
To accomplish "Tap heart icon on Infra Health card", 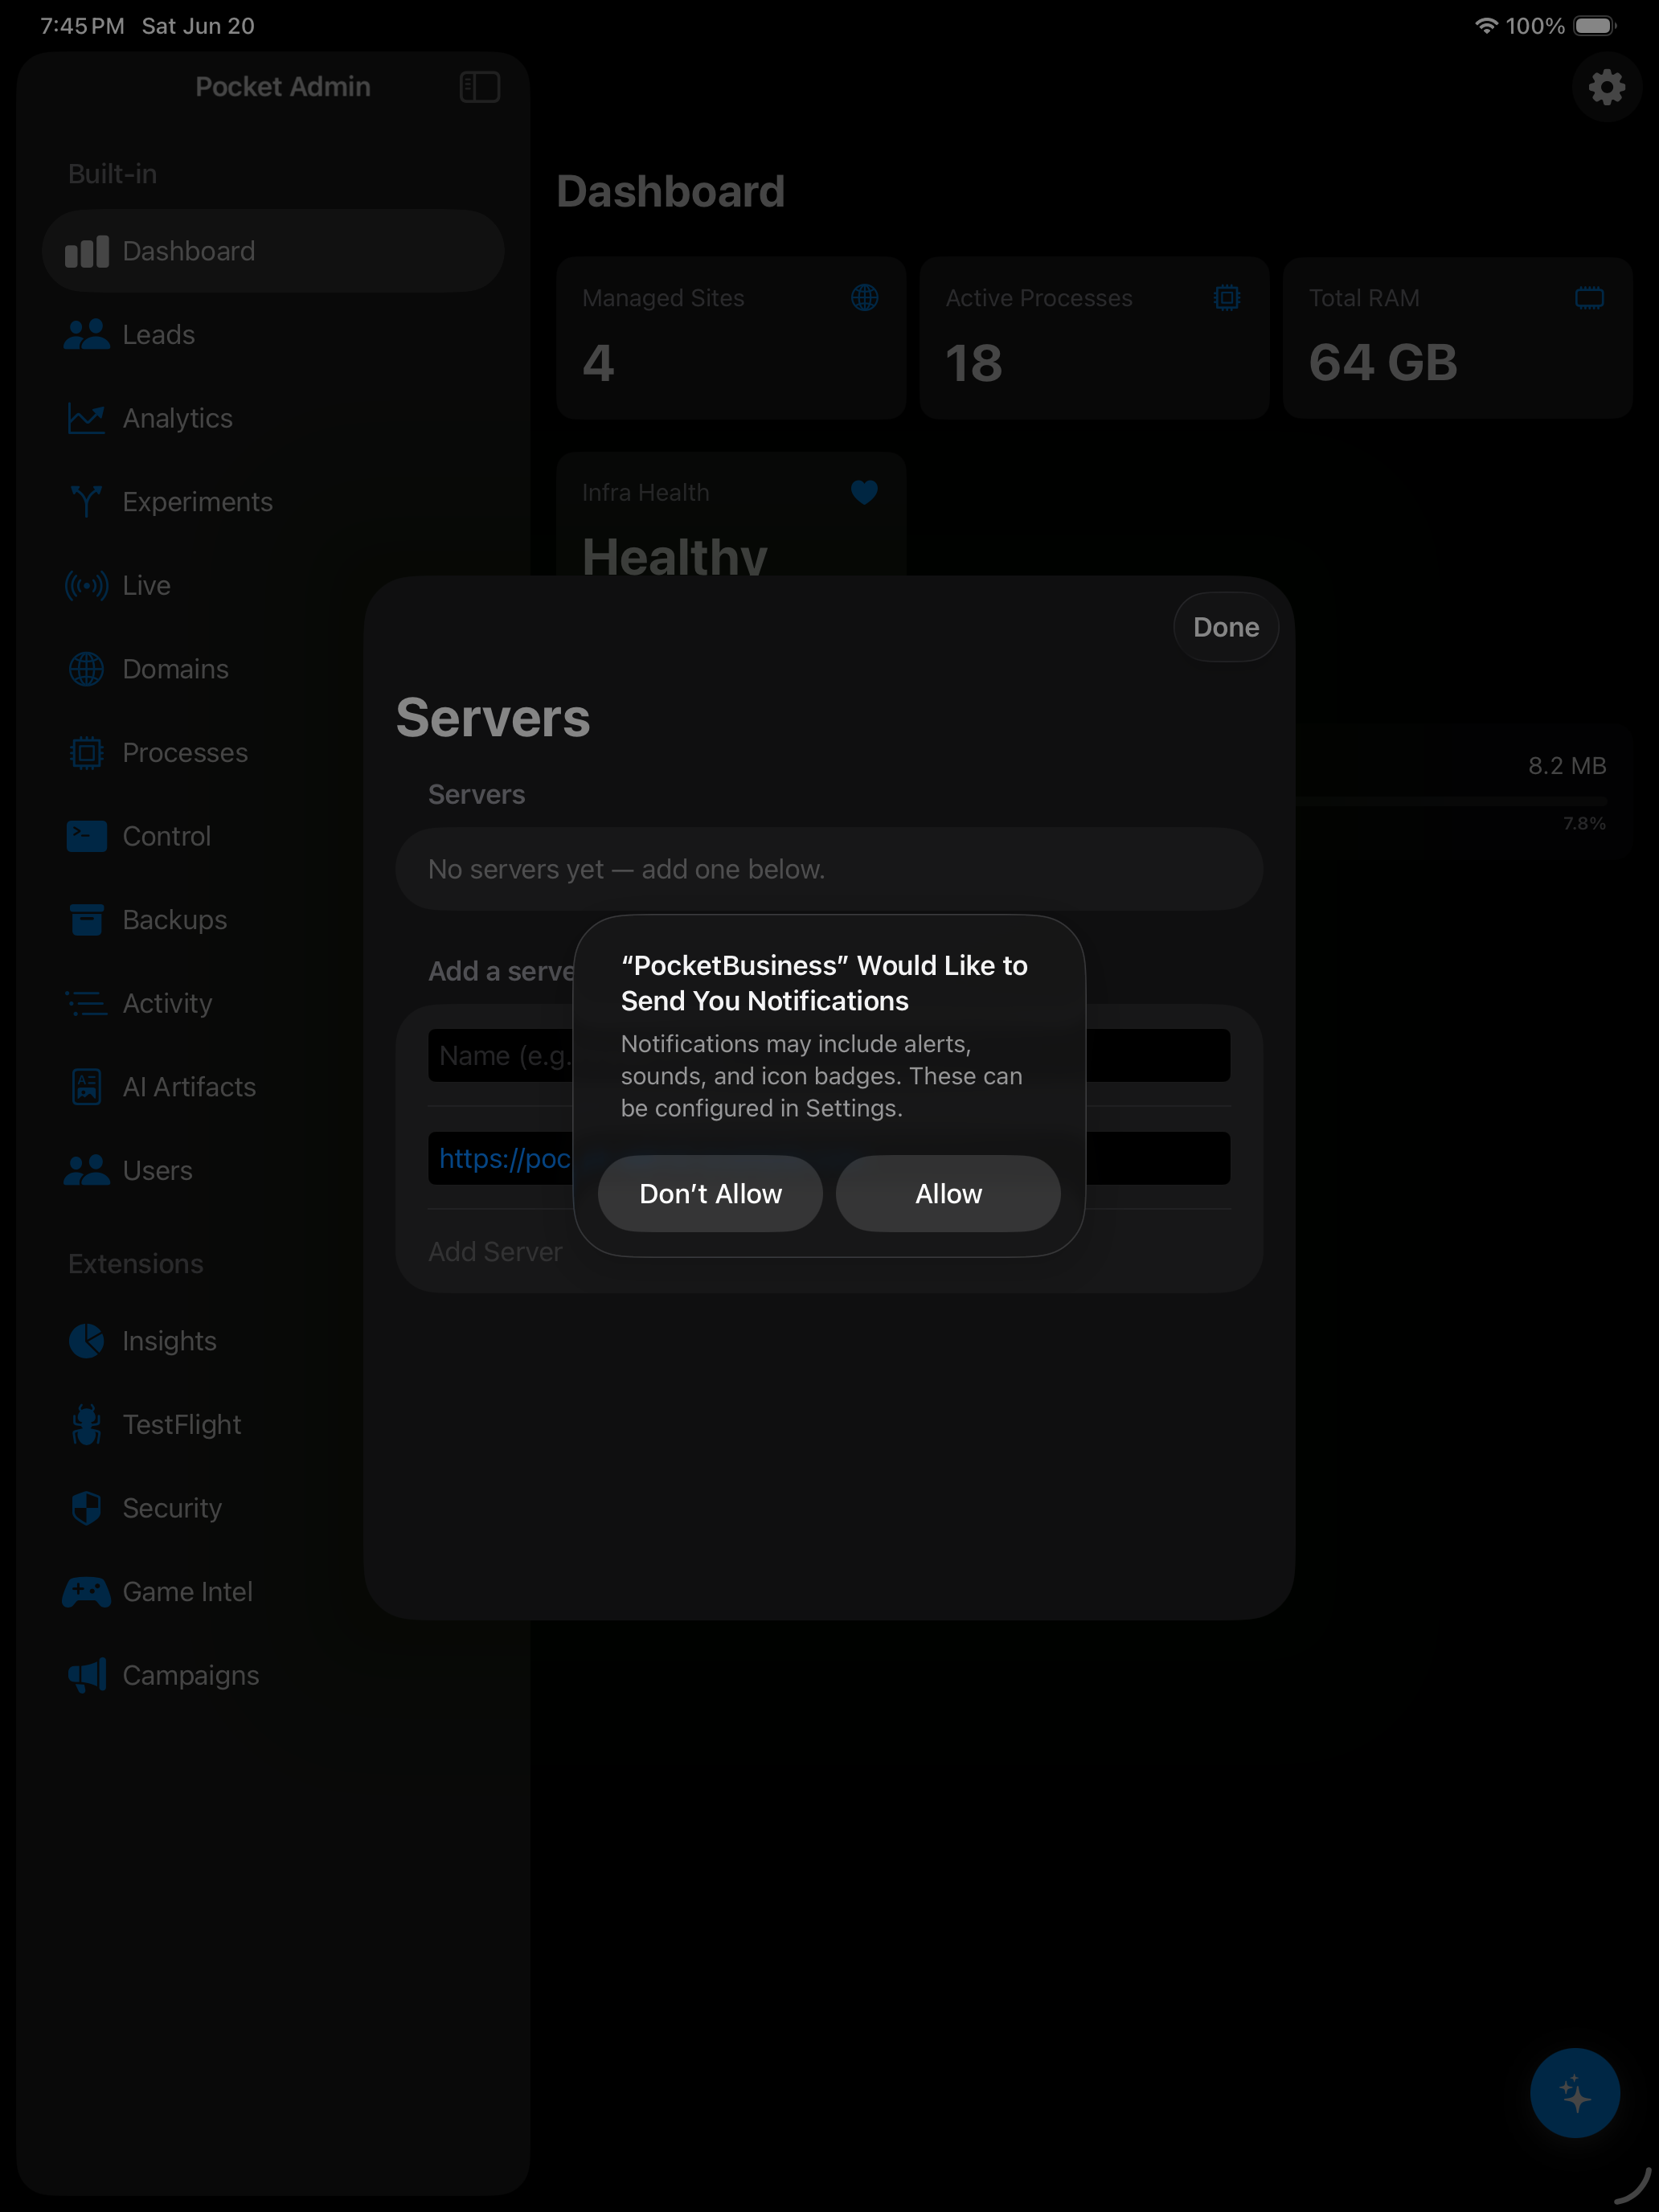I will click(864, 492).
